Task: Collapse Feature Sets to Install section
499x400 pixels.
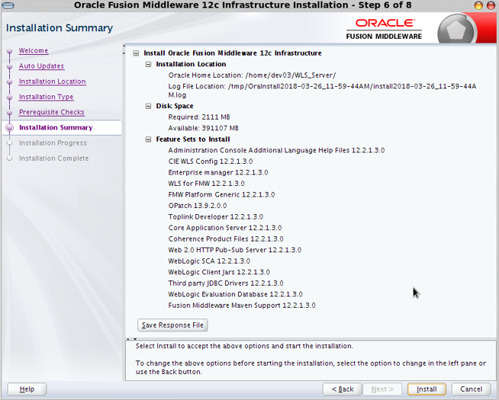Action: (x=148, y=139)
